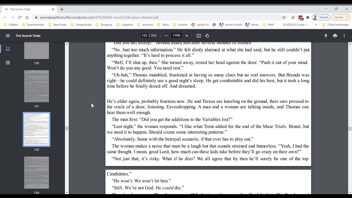Click the 110% zoom level field
This screenshot has height=198, width=352.
coord(176,35)
